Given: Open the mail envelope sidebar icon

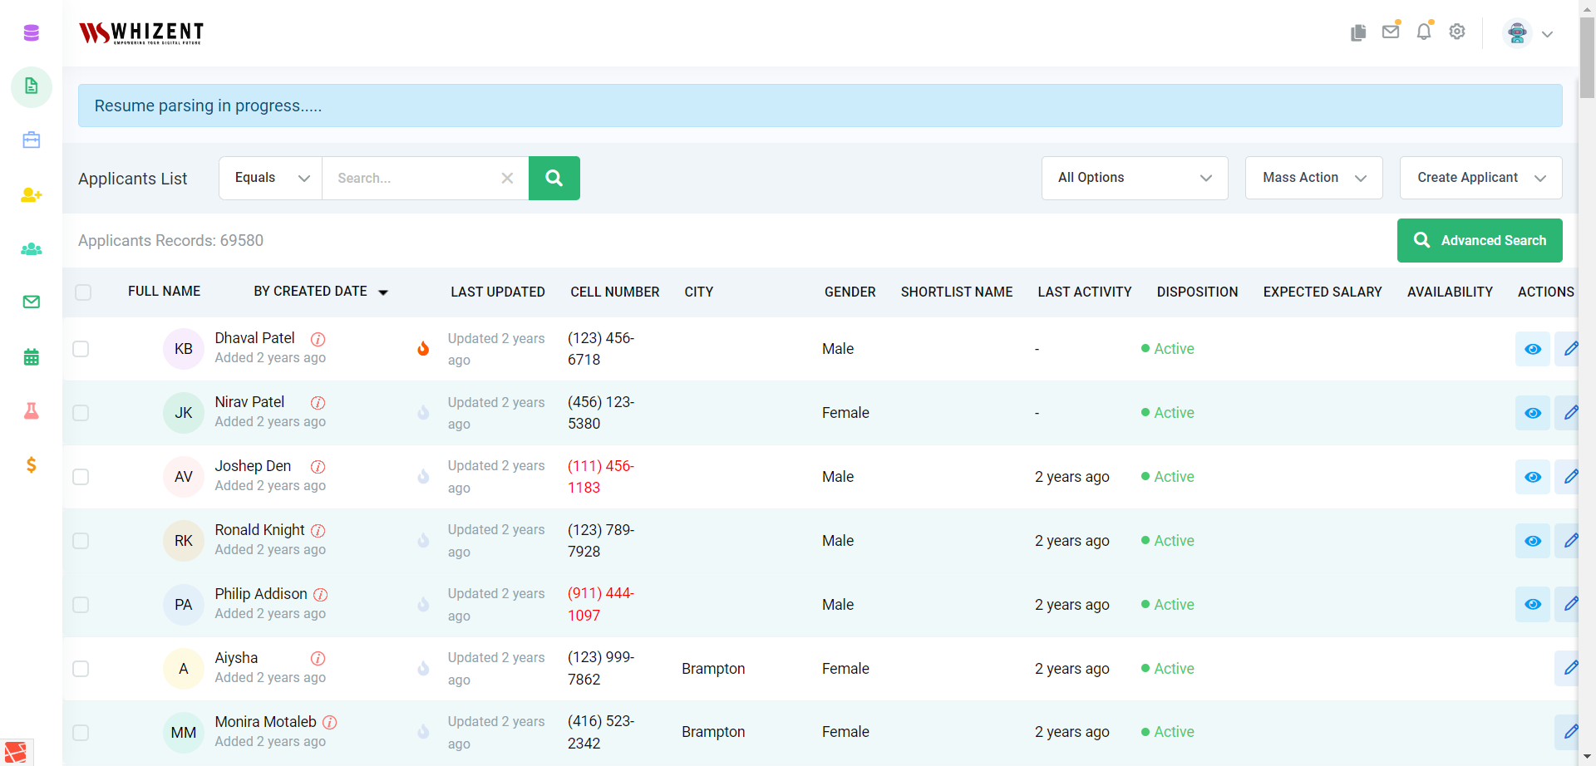Looking at the screenshot, I should (32, 302).
